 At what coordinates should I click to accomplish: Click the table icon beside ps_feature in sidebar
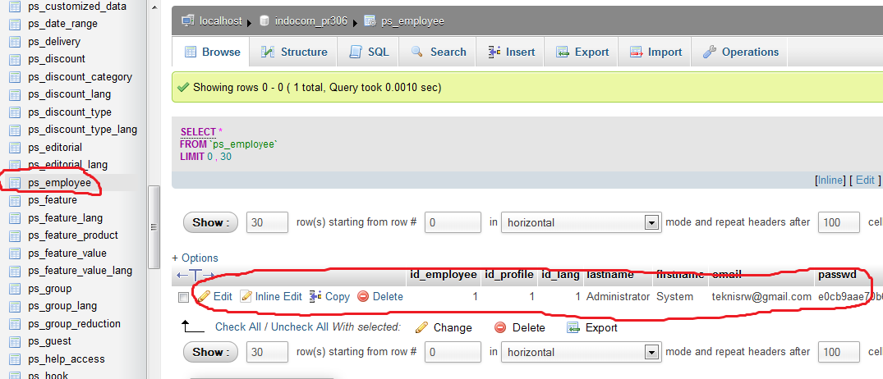click(14, 200)
